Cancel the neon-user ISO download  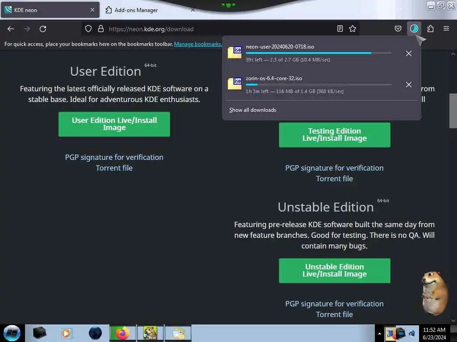tap(409, 53)
